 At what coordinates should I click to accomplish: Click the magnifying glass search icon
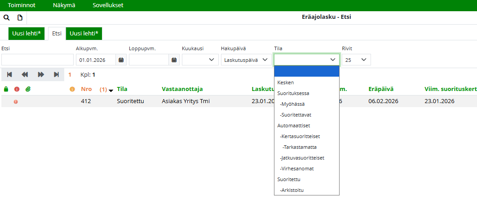point(6,17)
